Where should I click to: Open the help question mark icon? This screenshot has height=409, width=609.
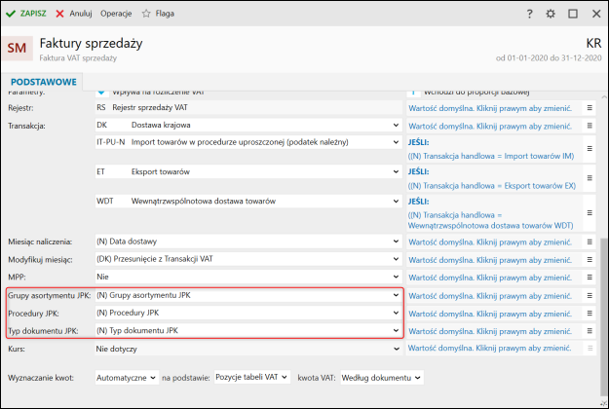click(x=529, y=15)
